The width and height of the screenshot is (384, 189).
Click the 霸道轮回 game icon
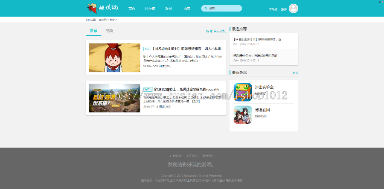click(x=243, y=115)
